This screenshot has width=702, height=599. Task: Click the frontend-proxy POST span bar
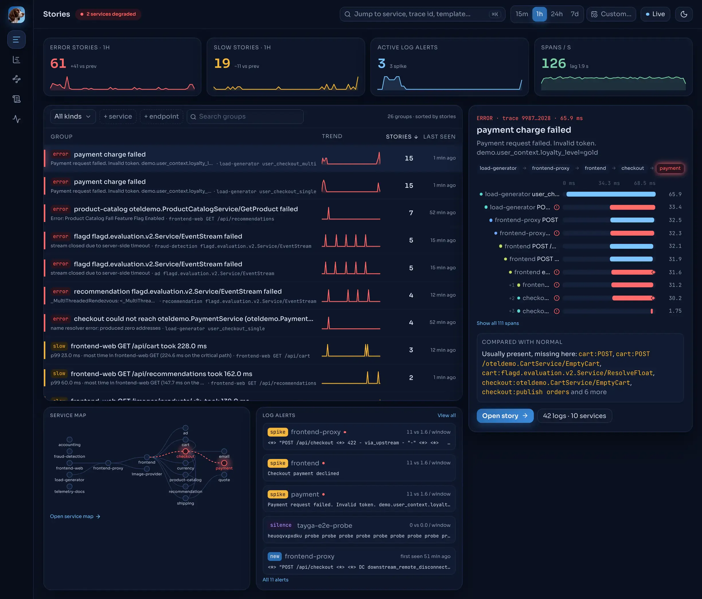[x=632, y=220]
